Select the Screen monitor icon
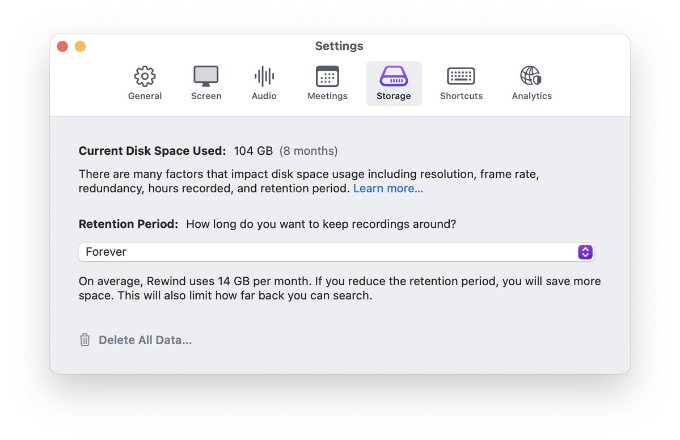The width and height of the screenshot is (680, 440). pos(206,76)
